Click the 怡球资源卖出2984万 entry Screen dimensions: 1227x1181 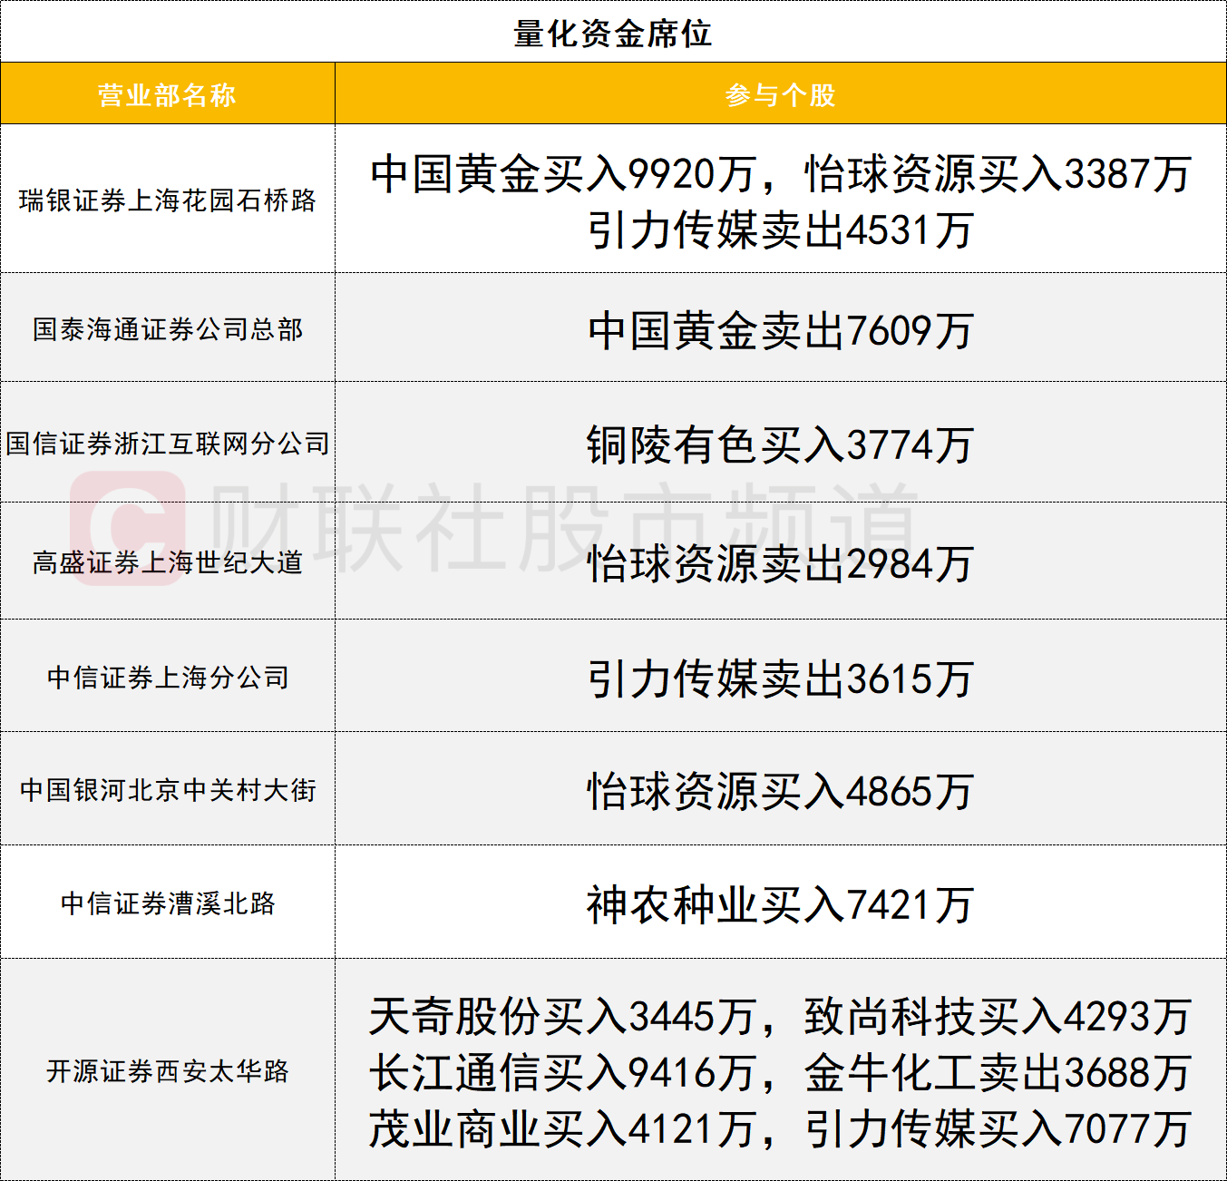[780, 564]
